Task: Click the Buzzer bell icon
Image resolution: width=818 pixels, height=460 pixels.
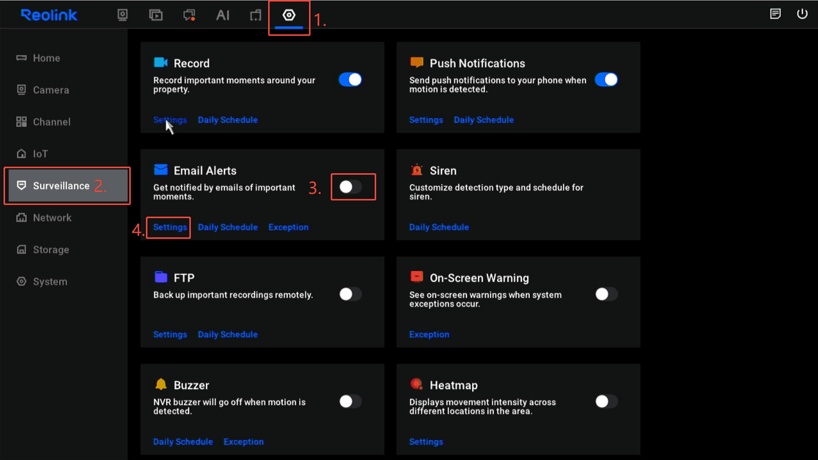Action: [x=161, y=384]
